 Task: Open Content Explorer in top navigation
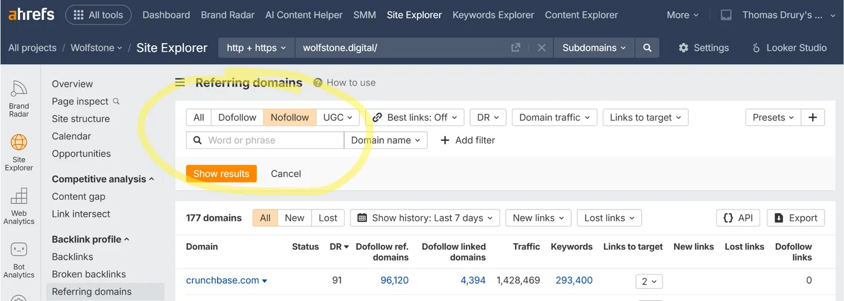point(581,15)
